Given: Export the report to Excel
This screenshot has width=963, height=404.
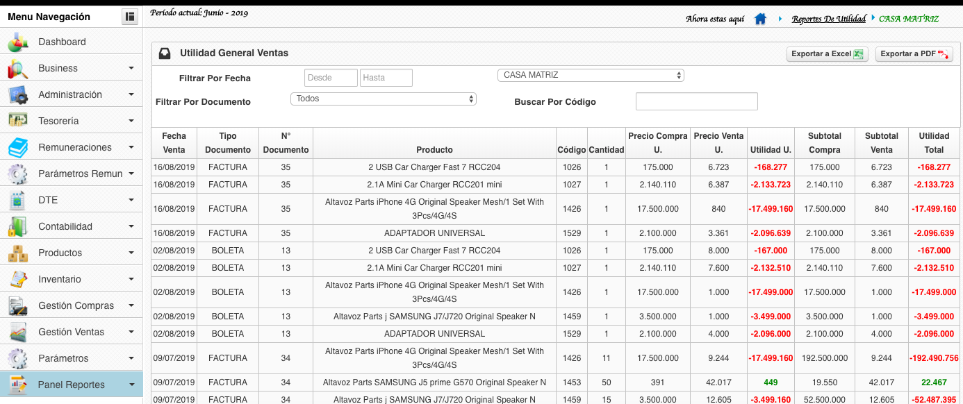Looking at the screenshot, I should tap(827, 54).
